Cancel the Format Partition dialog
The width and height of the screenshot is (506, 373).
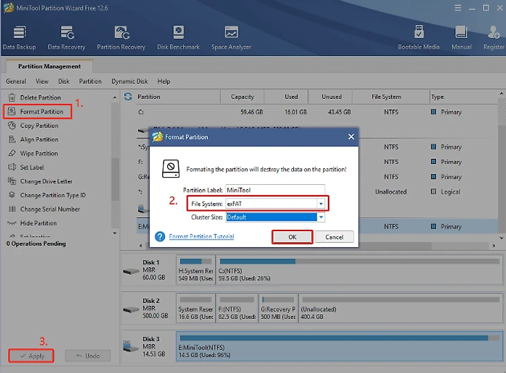coord(334,237)
